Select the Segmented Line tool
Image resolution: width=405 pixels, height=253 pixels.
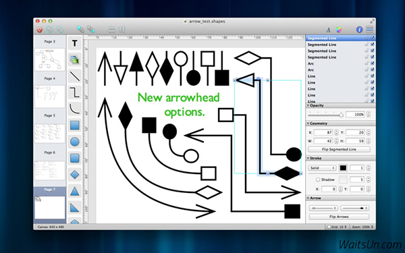coord(75,92)
